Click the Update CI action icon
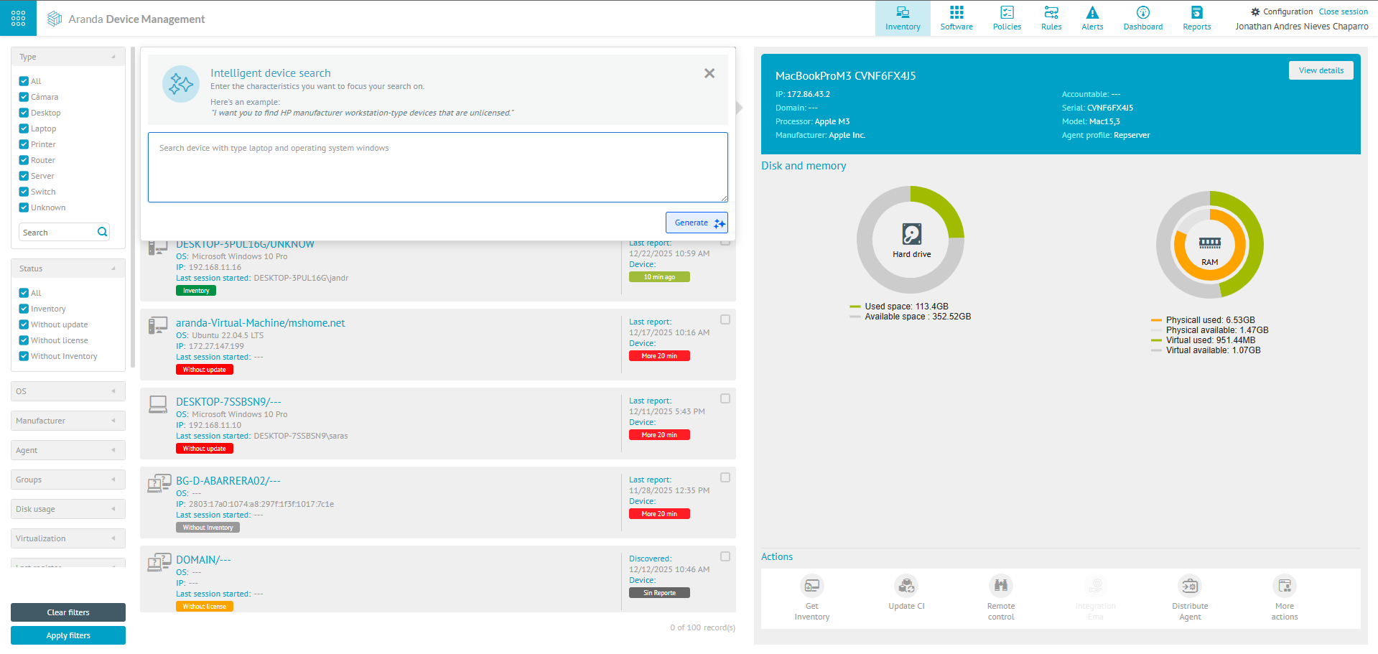1378x654 pixels. 906,586
